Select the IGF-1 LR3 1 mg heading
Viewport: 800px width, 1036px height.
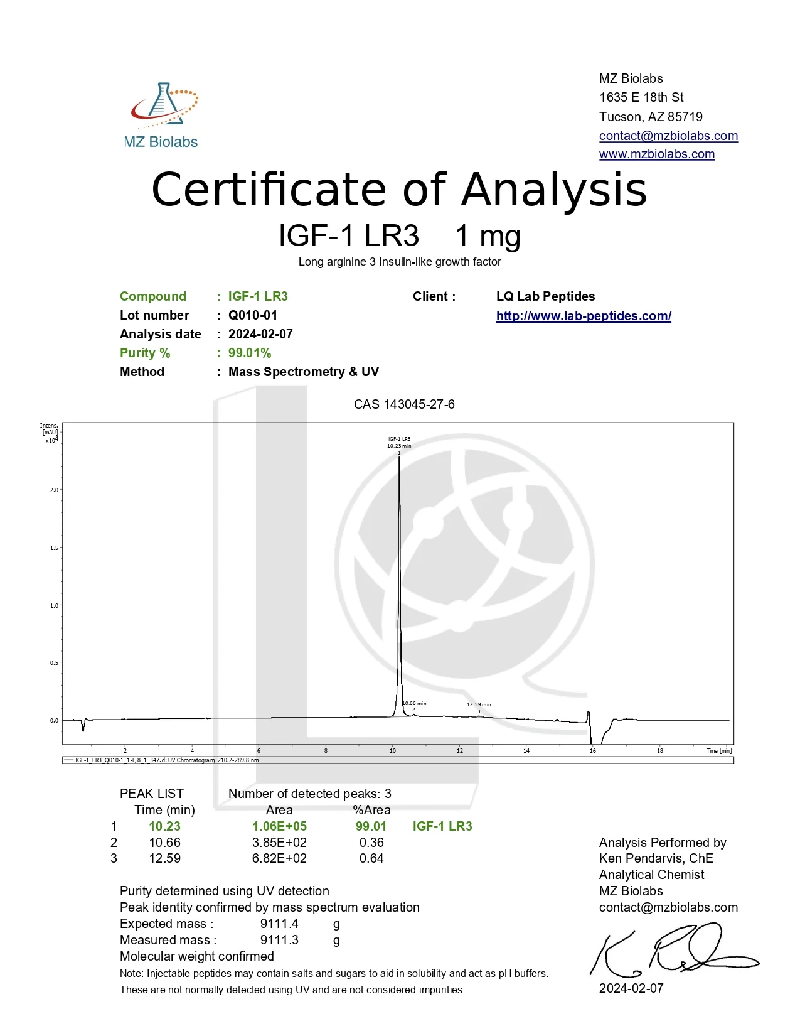click(x=400, y=236)
